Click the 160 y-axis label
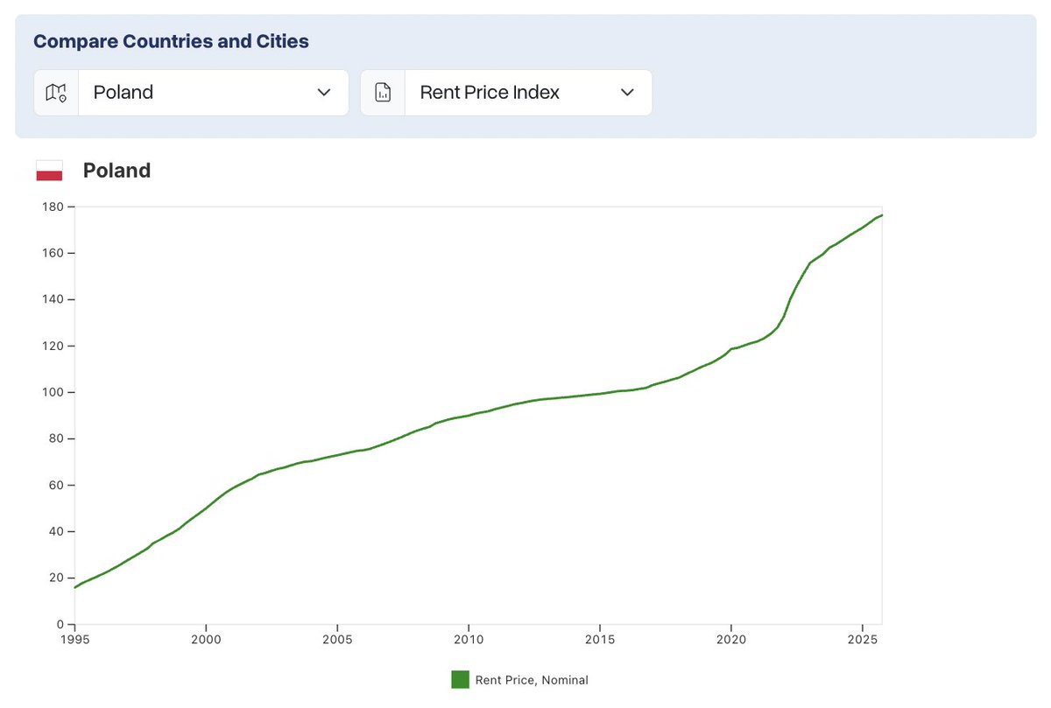The width and height of the screenshot is (1051, 708). [53, 253]
